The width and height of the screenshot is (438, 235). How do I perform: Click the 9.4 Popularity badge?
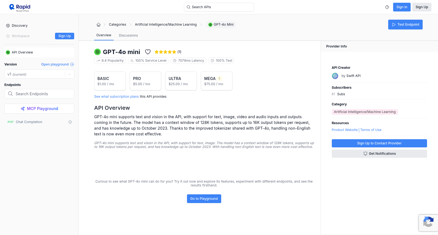[110, 61]
